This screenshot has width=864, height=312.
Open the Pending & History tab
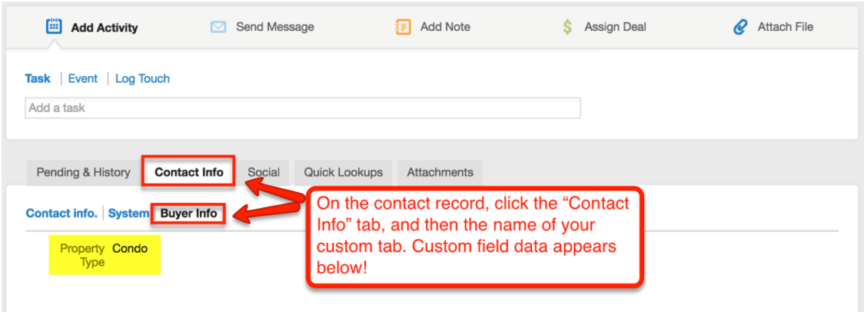click(x=84, y=172)
